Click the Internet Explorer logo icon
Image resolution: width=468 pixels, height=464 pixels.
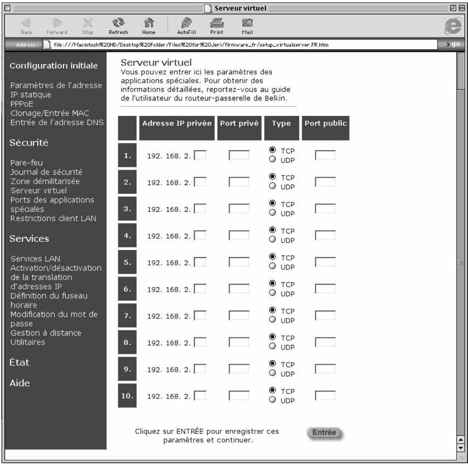tap(453, 26)
